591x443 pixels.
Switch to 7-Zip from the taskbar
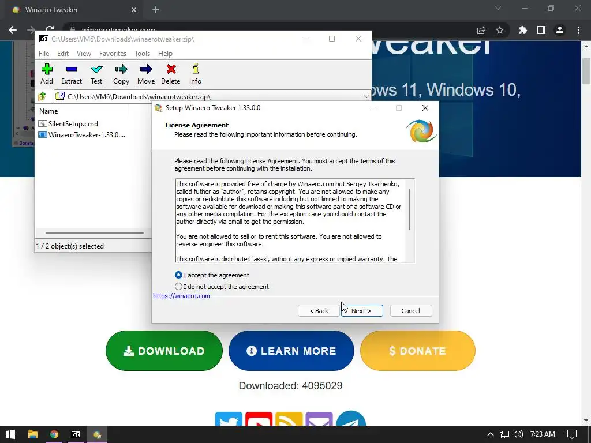[76, 434]
